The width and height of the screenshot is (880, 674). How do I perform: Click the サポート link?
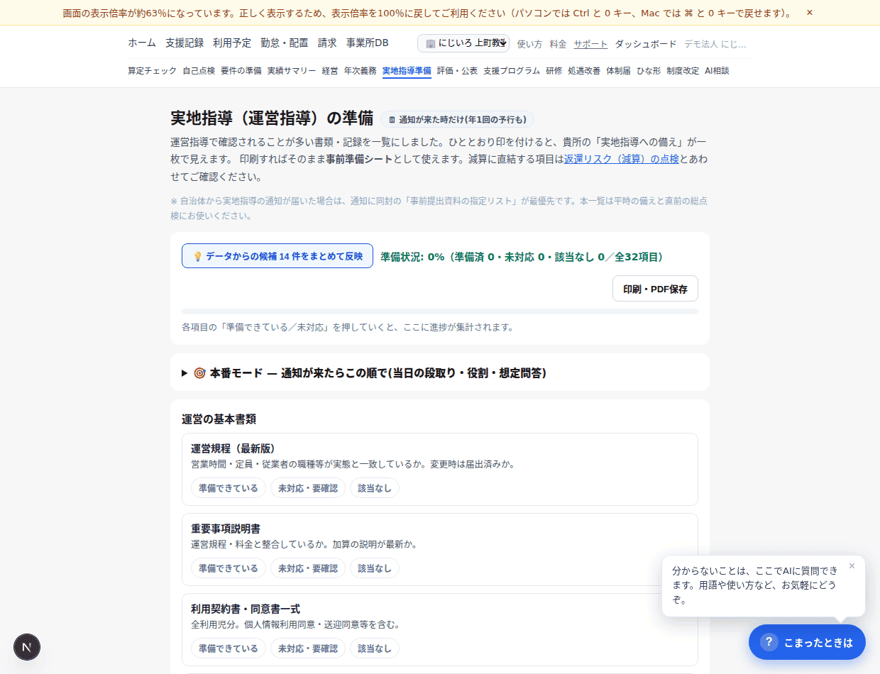click(x=590, y=44)
